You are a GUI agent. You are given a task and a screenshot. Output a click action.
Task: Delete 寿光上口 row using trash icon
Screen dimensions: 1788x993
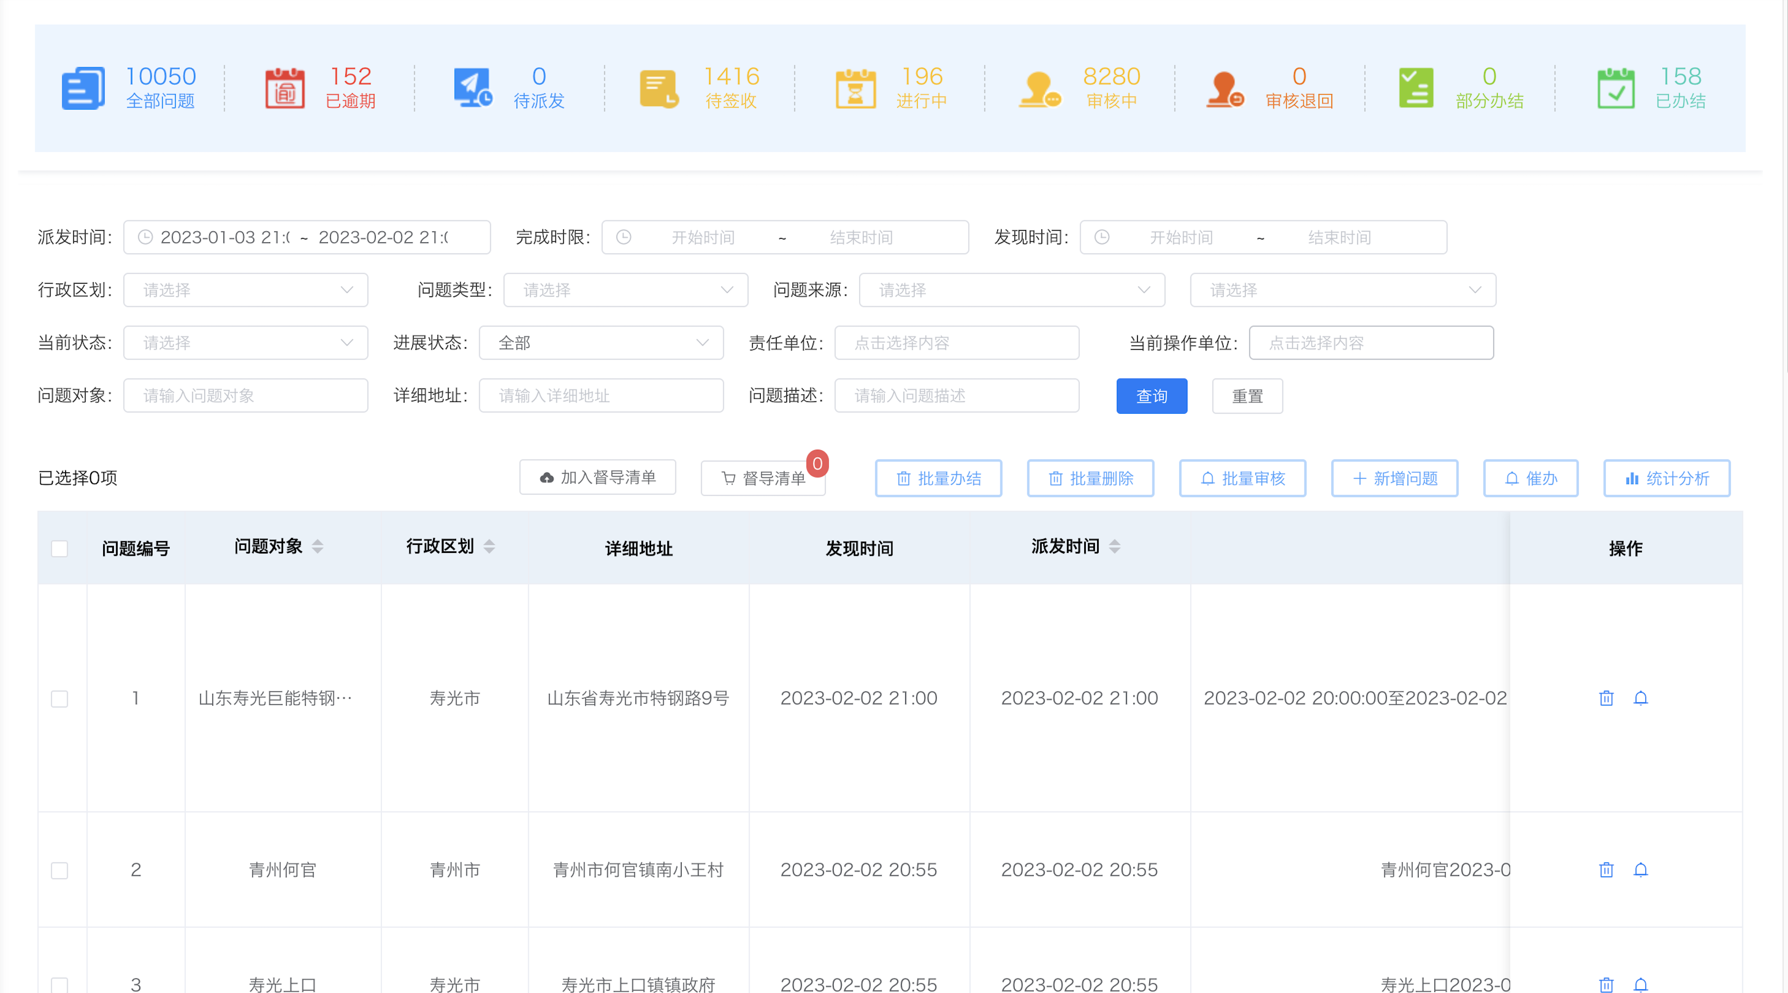tap(1606, 984)
